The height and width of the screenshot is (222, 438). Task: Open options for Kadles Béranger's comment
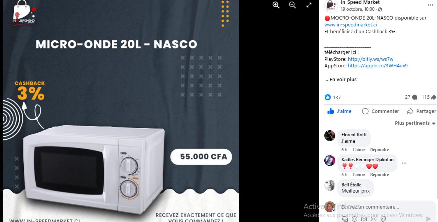pos(404,163)
